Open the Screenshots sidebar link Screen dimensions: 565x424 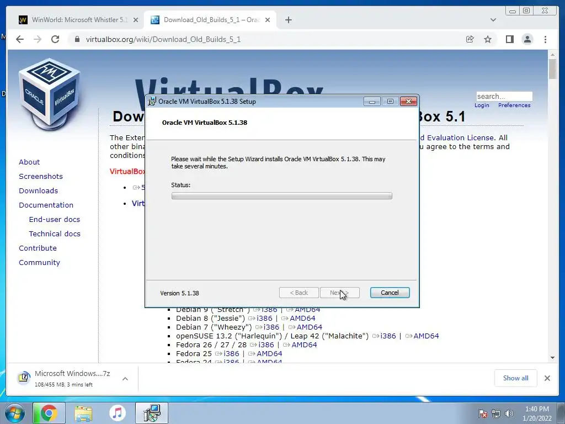pos(41,176)
